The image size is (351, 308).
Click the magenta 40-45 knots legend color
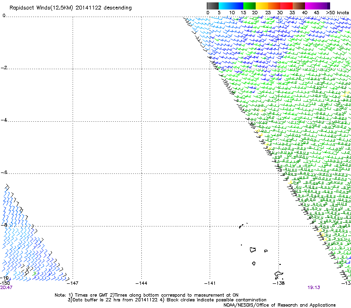[x=311, y=6]
